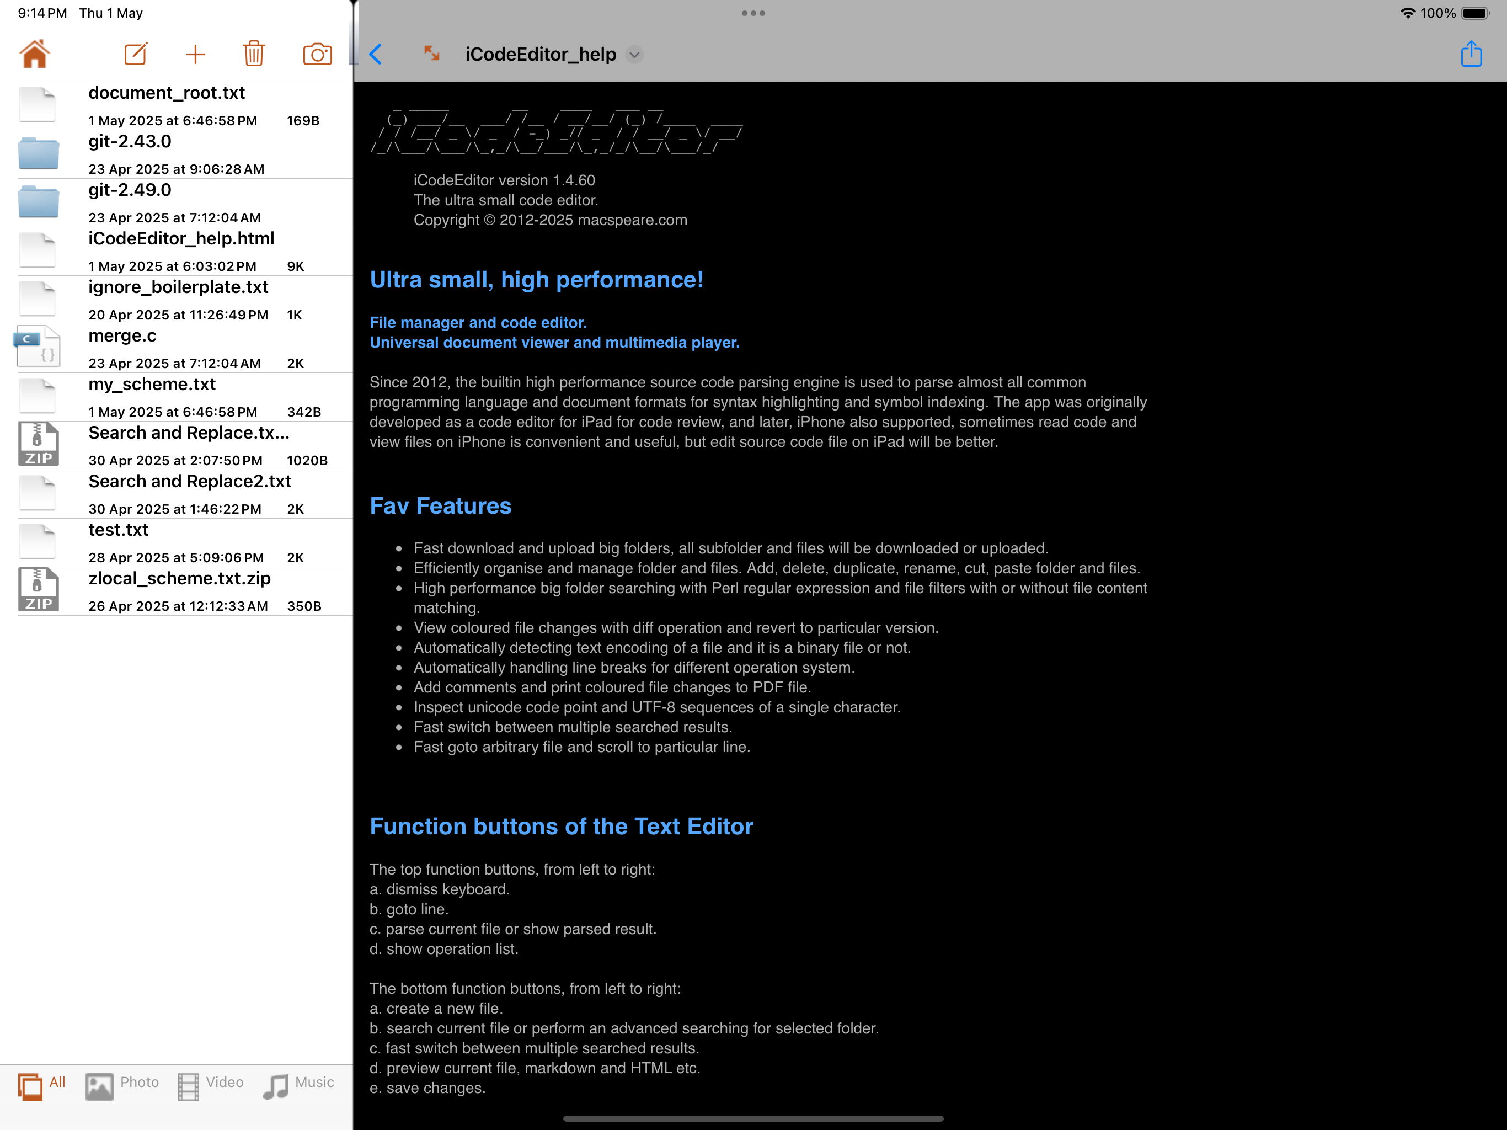
Task: Expand the iCodeEditor_help title dropdown
Action: pyautogui.click(x=634, y=55)
